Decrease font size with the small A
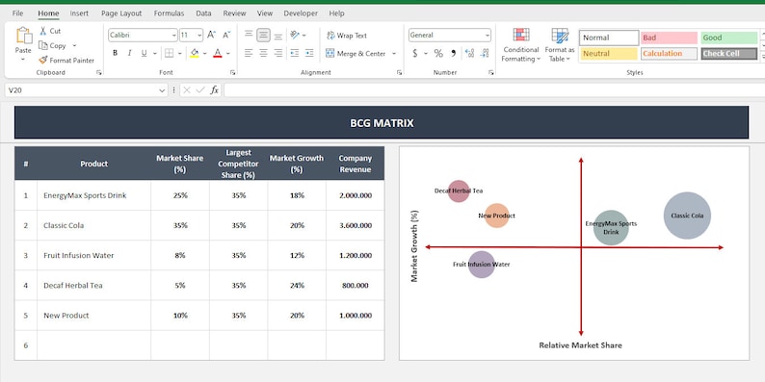Viewport: 765px width, 382px height. (x=226, y=35)
